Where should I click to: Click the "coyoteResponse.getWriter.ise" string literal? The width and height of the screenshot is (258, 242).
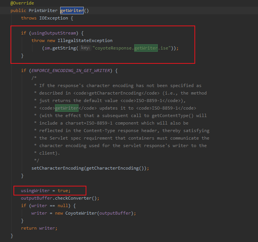(132, 48)
